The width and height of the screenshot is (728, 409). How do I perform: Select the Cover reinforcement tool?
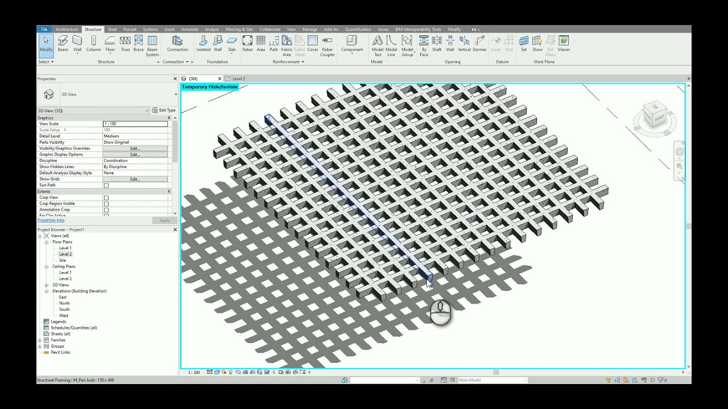click(x=313, y=44)
